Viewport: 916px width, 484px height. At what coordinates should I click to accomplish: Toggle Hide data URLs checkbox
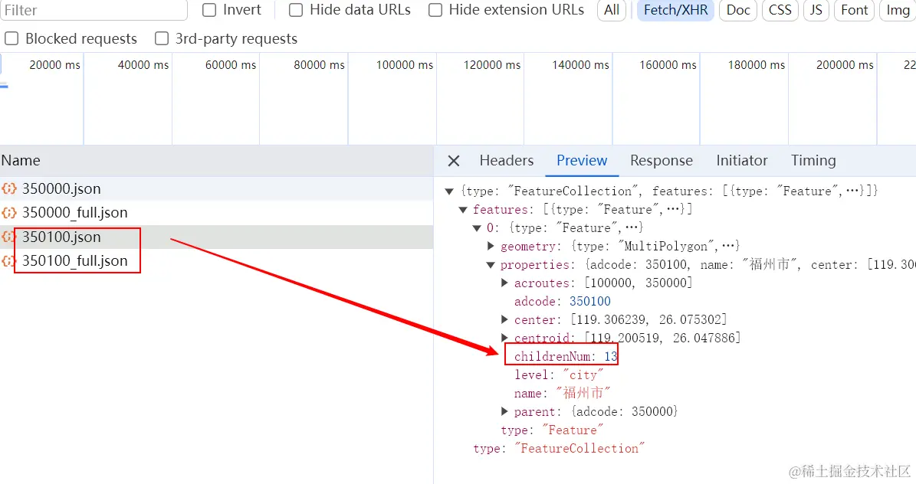[296, 11]
